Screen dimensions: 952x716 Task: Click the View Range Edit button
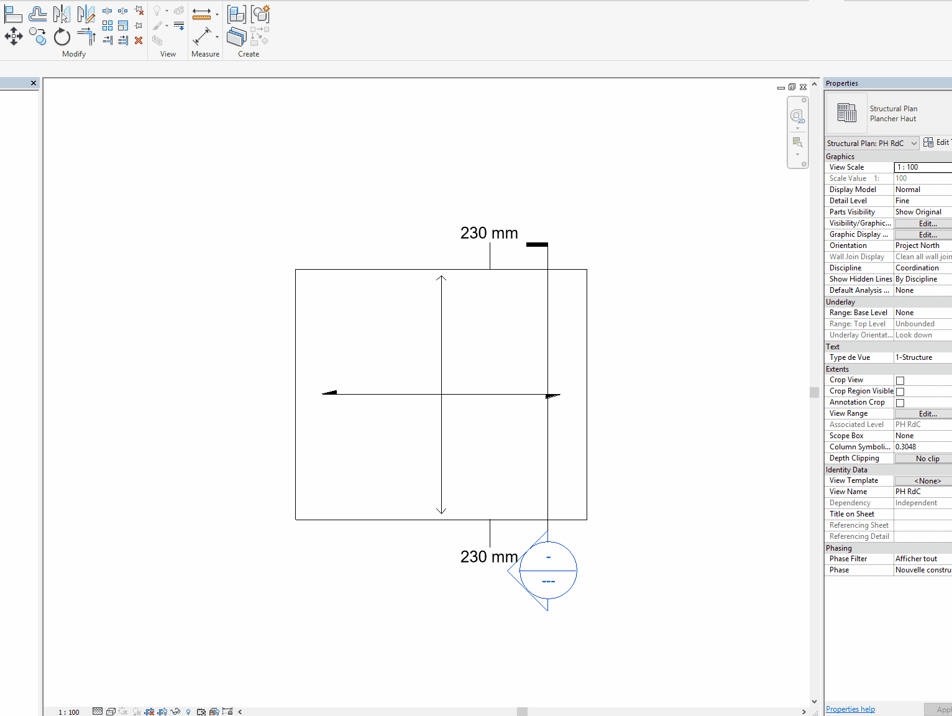927,414
